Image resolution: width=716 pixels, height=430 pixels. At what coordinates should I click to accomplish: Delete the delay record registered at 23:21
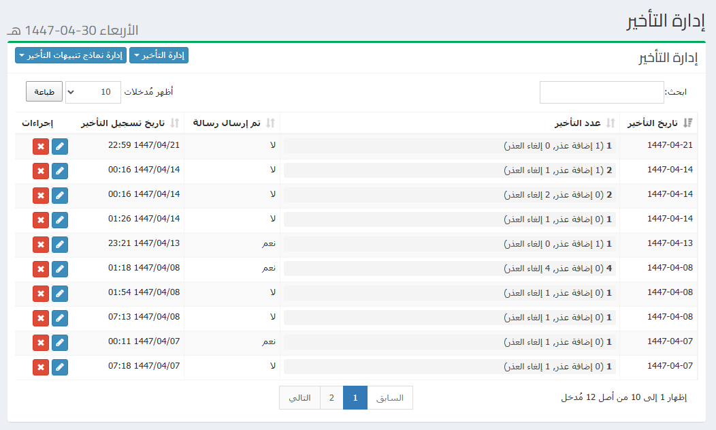click(40, 245)
